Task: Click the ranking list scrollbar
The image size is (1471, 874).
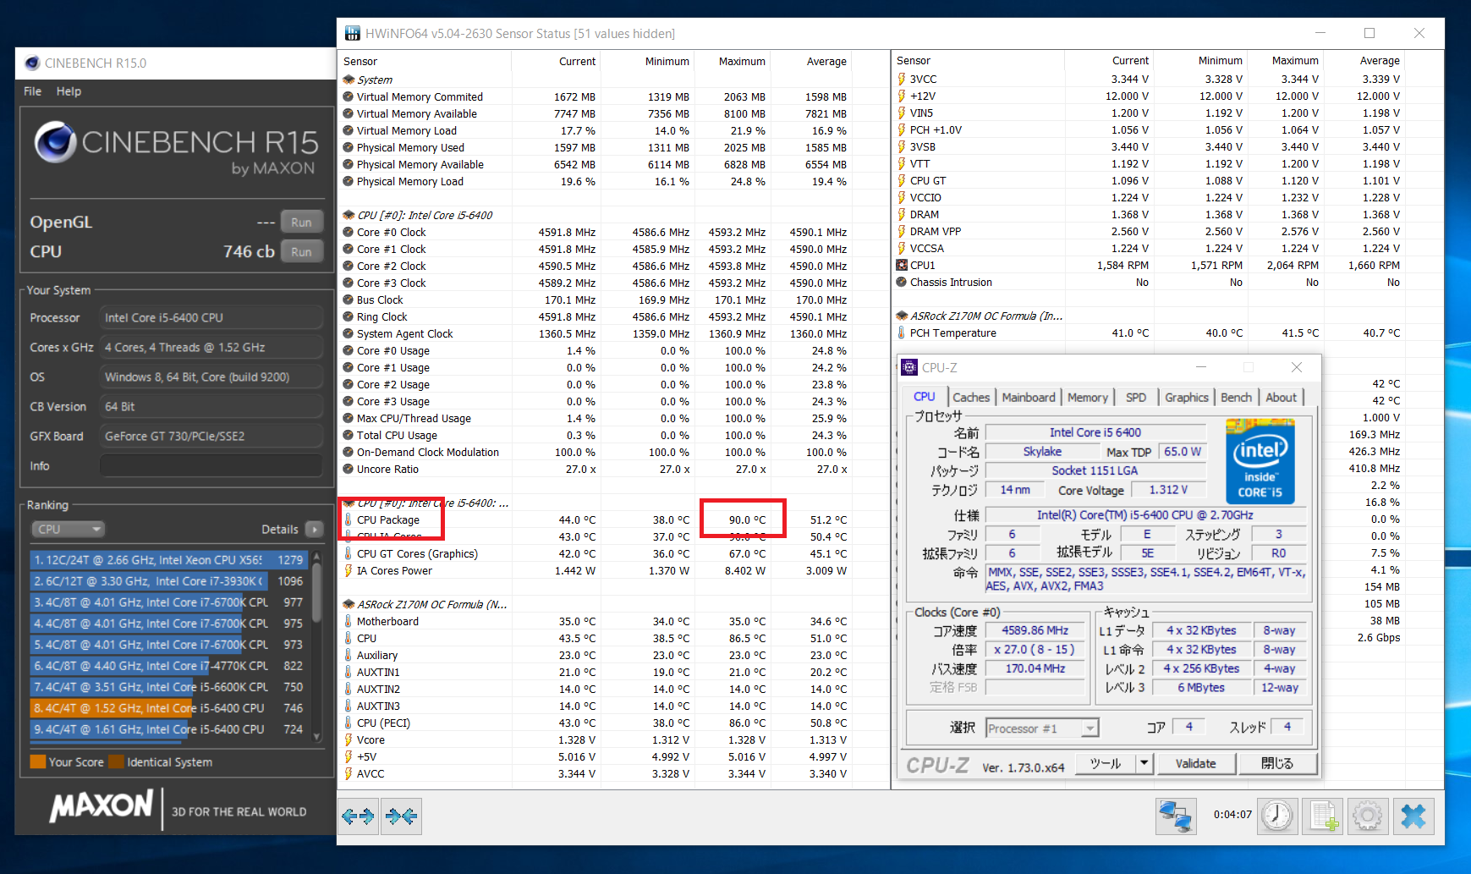Action: pos(317,592)
